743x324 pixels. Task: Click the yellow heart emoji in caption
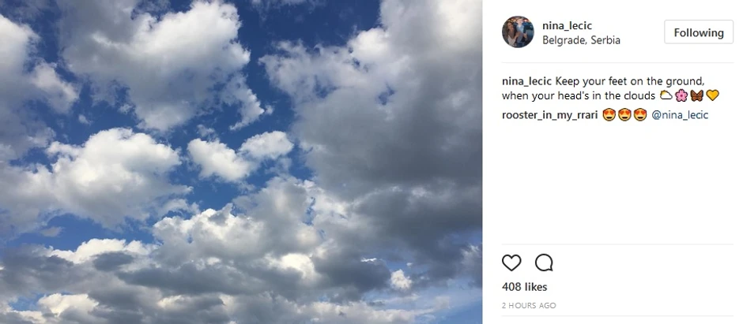click(x=711, y=96)
